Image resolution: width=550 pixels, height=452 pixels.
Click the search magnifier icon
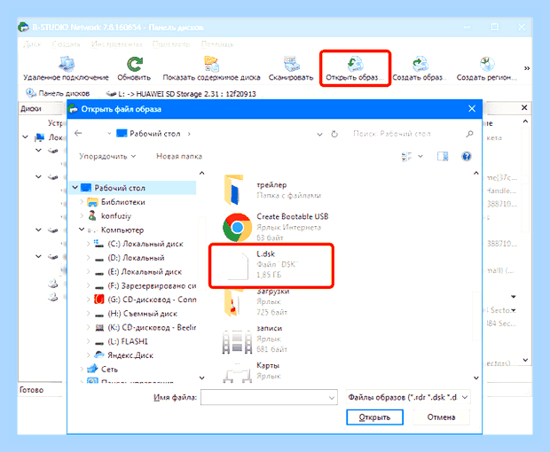click(469, 134)
